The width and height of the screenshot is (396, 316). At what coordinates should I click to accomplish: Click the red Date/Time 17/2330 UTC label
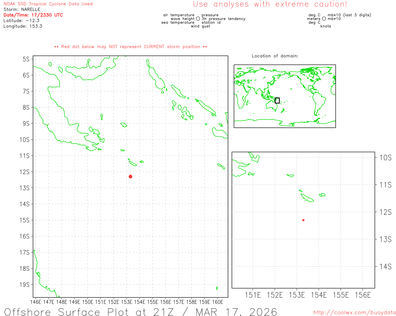click(33, 15)
